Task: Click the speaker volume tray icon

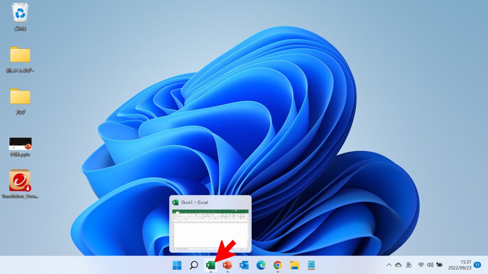Action: pyautogui.click(x=430, y=265)
